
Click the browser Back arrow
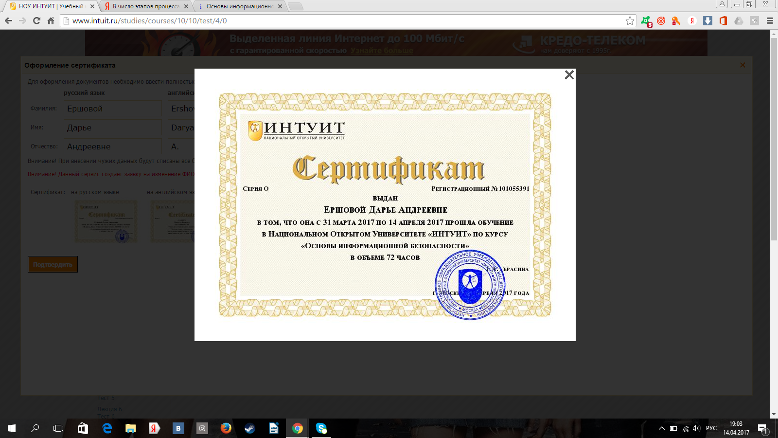click(x=8, y=20)
